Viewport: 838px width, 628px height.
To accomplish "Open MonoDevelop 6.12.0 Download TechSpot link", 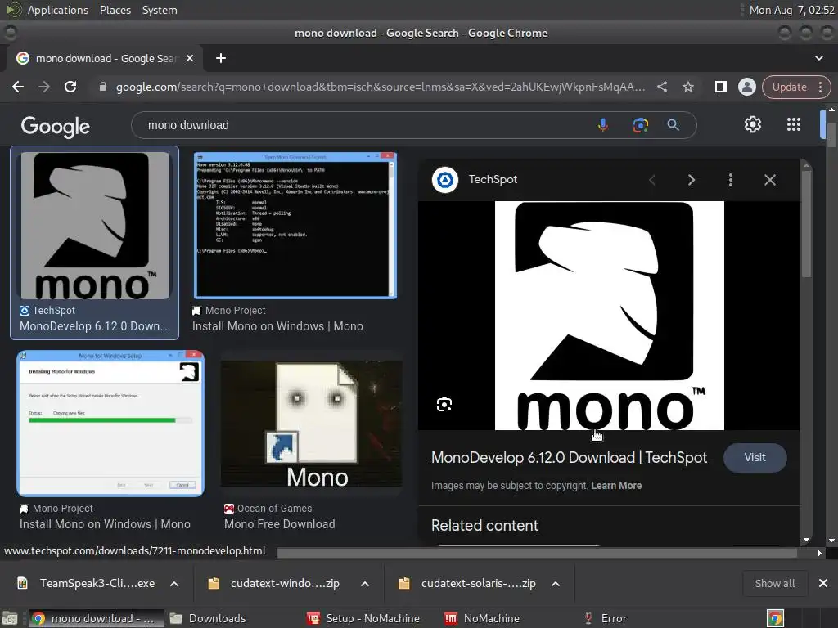I will coord(570,458).
